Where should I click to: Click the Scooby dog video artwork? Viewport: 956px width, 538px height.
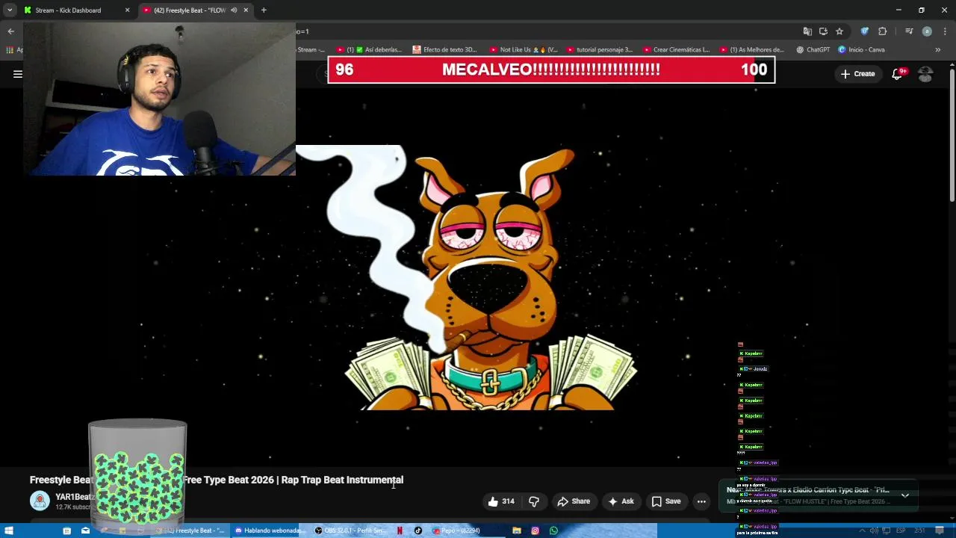491,278
